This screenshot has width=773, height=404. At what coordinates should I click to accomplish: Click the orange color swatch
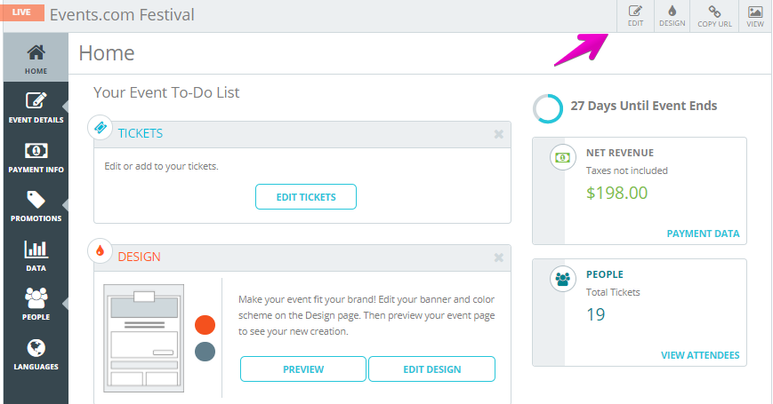[x=205, y=325]
